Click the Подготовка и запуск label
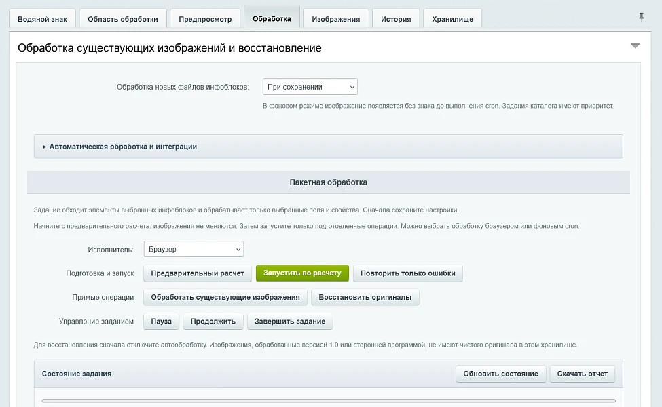 coord(100,273)
